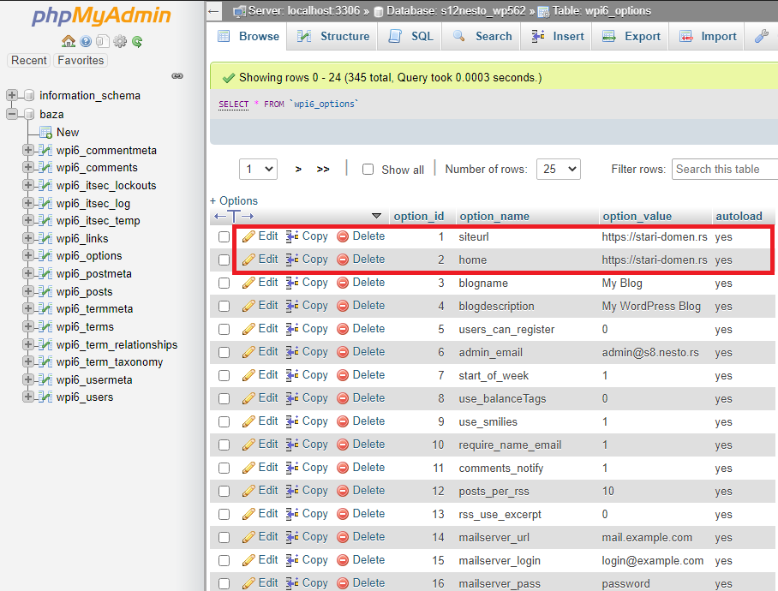Click Database s12nesto_wp562 in the breadcrumb
This screenshot has height=591, width=778.
pyautogui.click(x=455, y=11)
